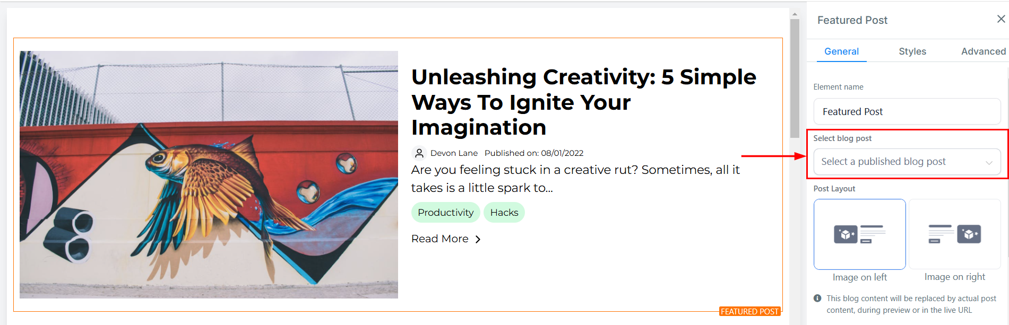Image resolution: width=1009 pixels, height=325 pixels.
Task: Click the blog post dropdown chevron arrow
Action: [x=989, y=163]
